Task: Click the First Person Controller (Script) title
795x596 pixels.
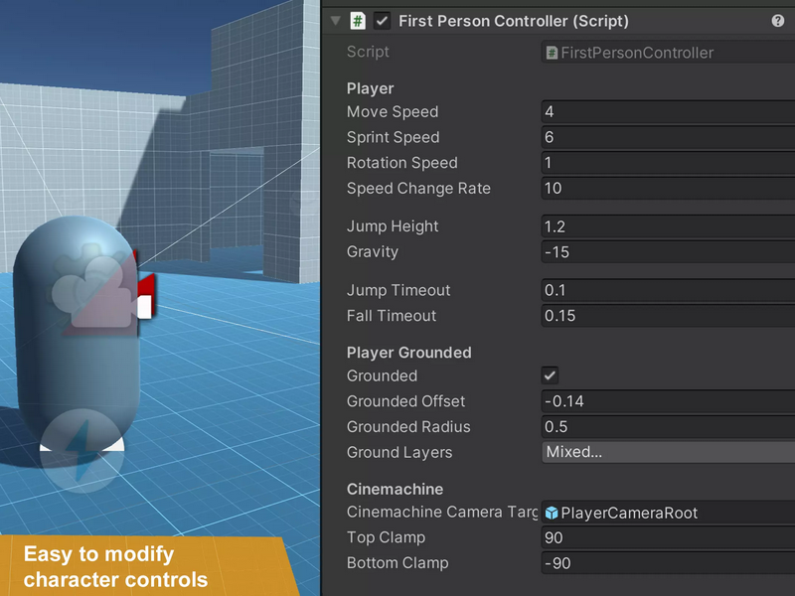Action: [x=513, y=21]
